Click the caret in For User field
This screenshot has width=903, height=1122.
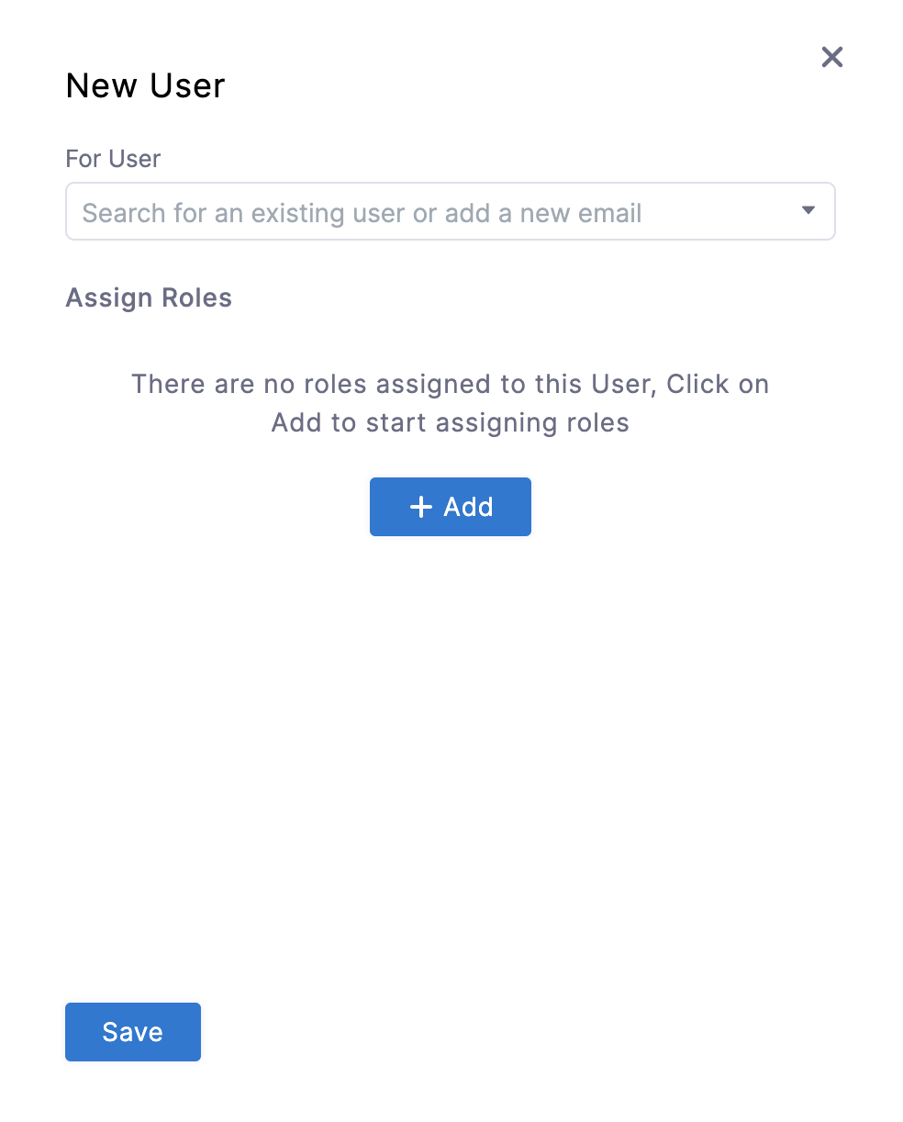[808, 211]
